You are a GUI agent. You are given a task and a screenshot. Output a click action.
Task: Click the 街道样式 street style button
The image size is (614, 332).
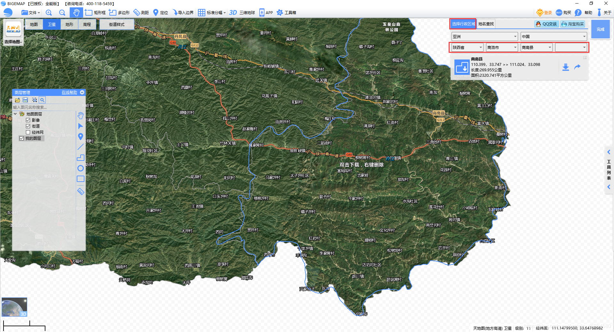tap(117, 24)
